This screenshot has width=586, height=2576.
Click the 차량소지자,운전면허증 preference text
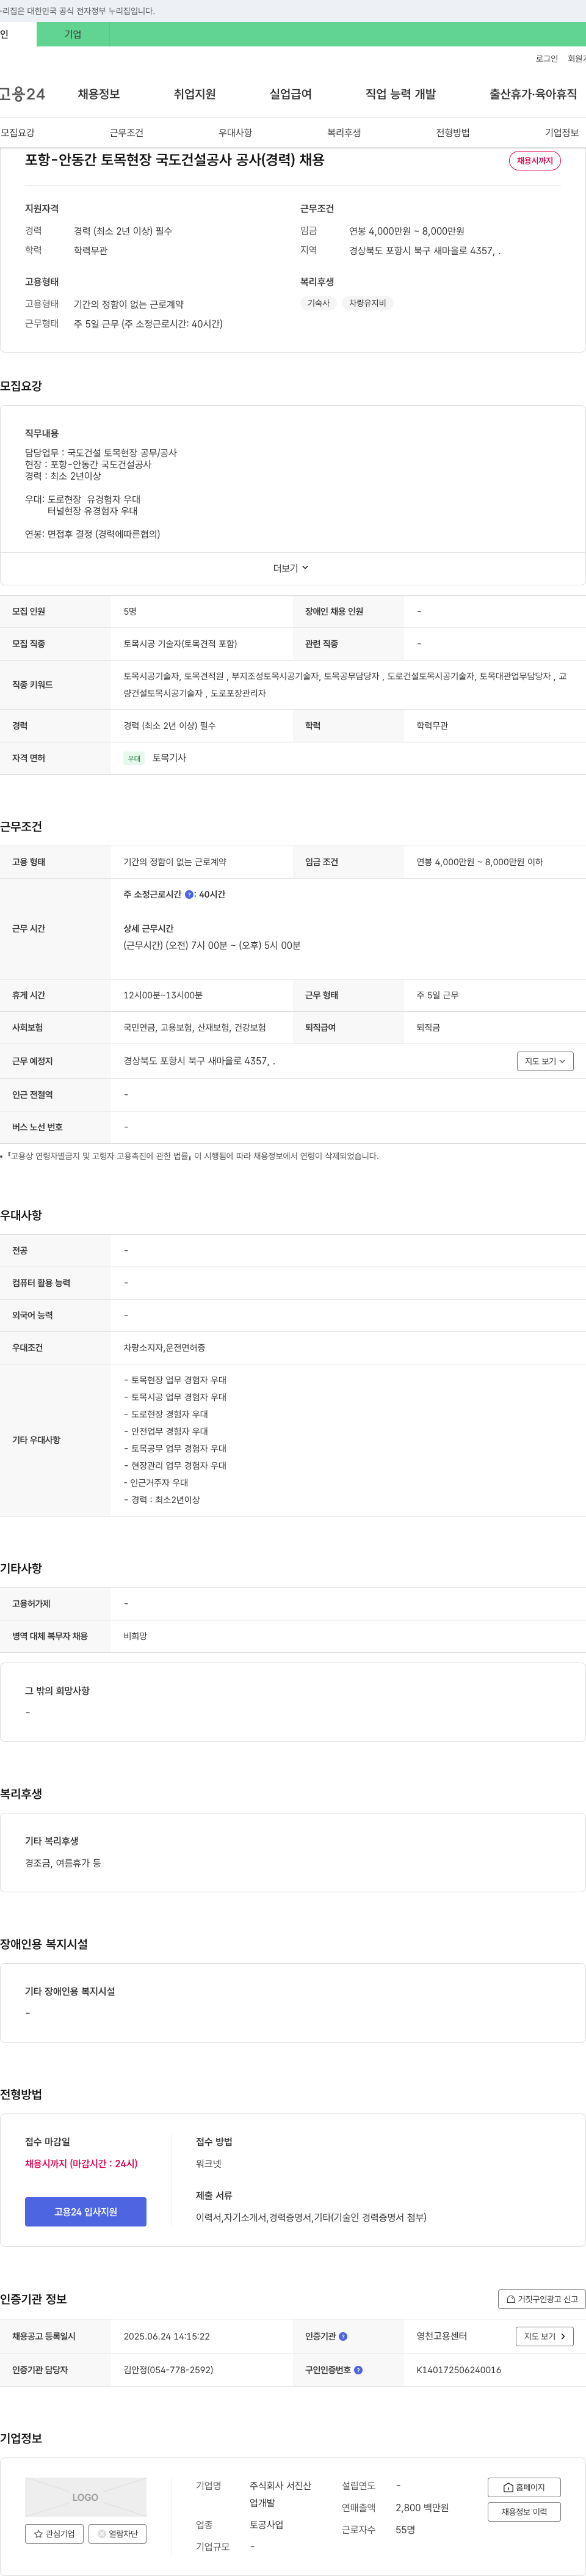[x=165, y=1348]
